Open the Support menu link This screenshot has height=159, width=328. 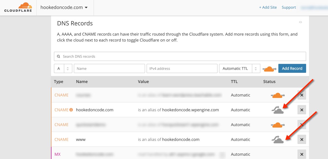click(289, 8)
